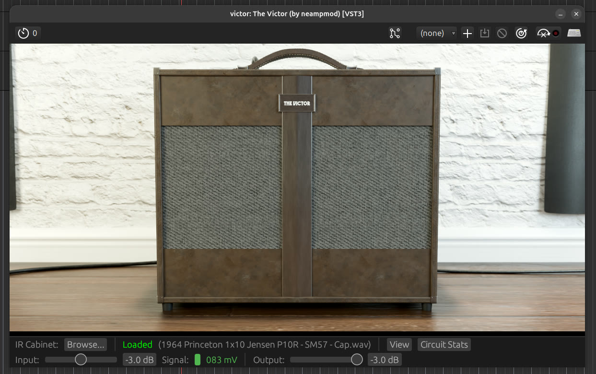Screen dimensions: 596x374
Task: Open the plugin routing/pin connections icon
Action: 395,33
